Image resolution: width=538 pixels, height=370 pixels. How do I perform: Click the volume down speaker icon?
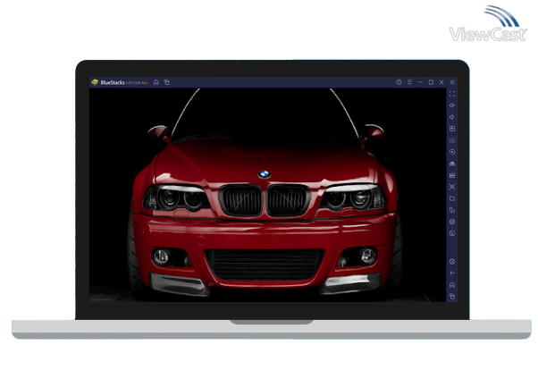pos(452,117)
